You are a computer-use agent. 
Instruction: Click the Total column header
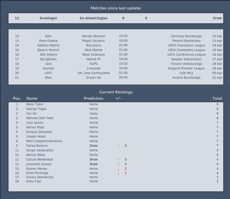(217, 98)
